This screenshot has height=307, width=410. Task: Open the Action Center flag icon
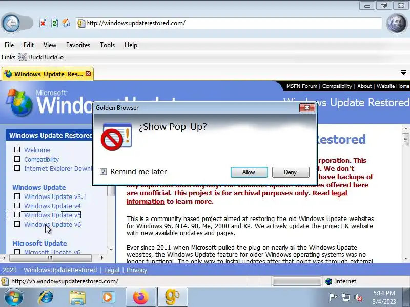tap(333, 297)
